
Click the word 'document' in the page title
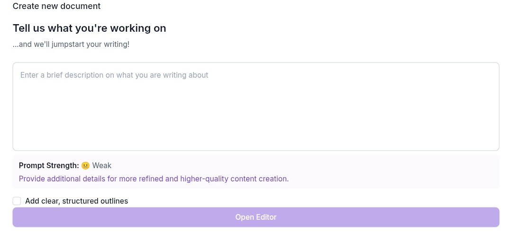[x=84, y=6]
